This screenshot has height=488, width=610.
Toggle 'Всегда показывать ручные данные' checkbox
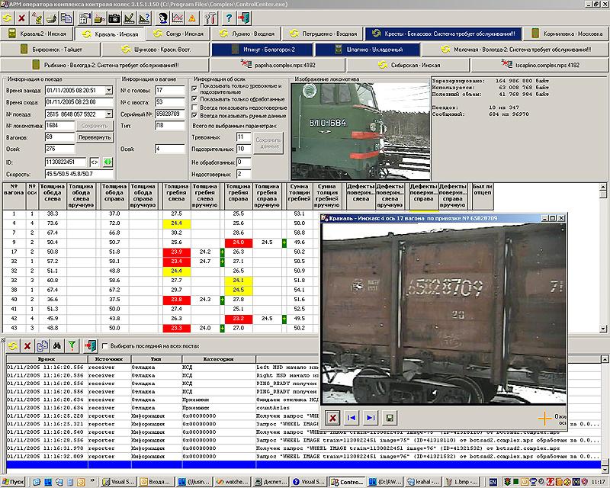point(194,116)
